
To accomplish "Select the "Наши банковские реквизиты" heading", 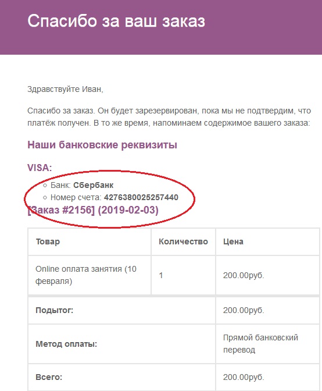I will click(x=102, y=145).
